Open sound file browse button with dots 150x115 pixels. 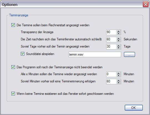coord(129,54)
